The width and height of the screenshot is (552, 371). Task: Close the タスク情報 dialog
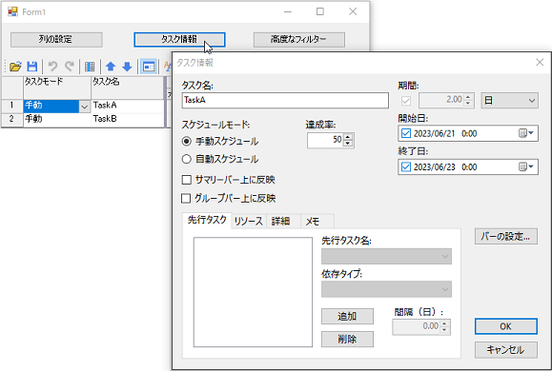(540, 63)
